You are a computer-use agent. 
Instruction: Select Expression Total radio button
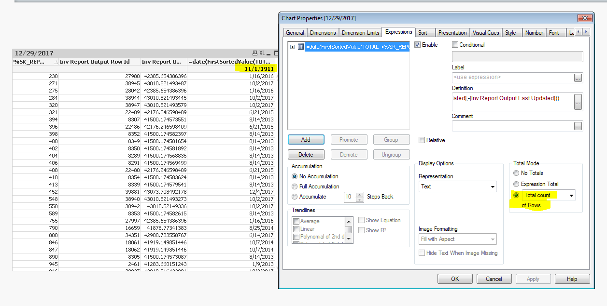pyautogui.click(x=516, y=184)
